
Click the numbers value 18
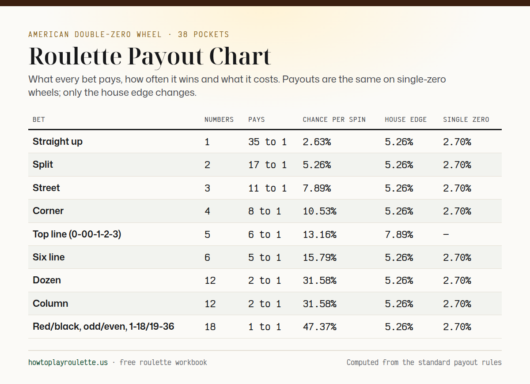coord(210,327)
